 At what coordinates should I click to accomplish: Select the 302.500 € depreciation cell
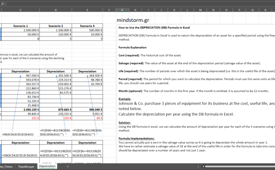click(x=56, y=76)
